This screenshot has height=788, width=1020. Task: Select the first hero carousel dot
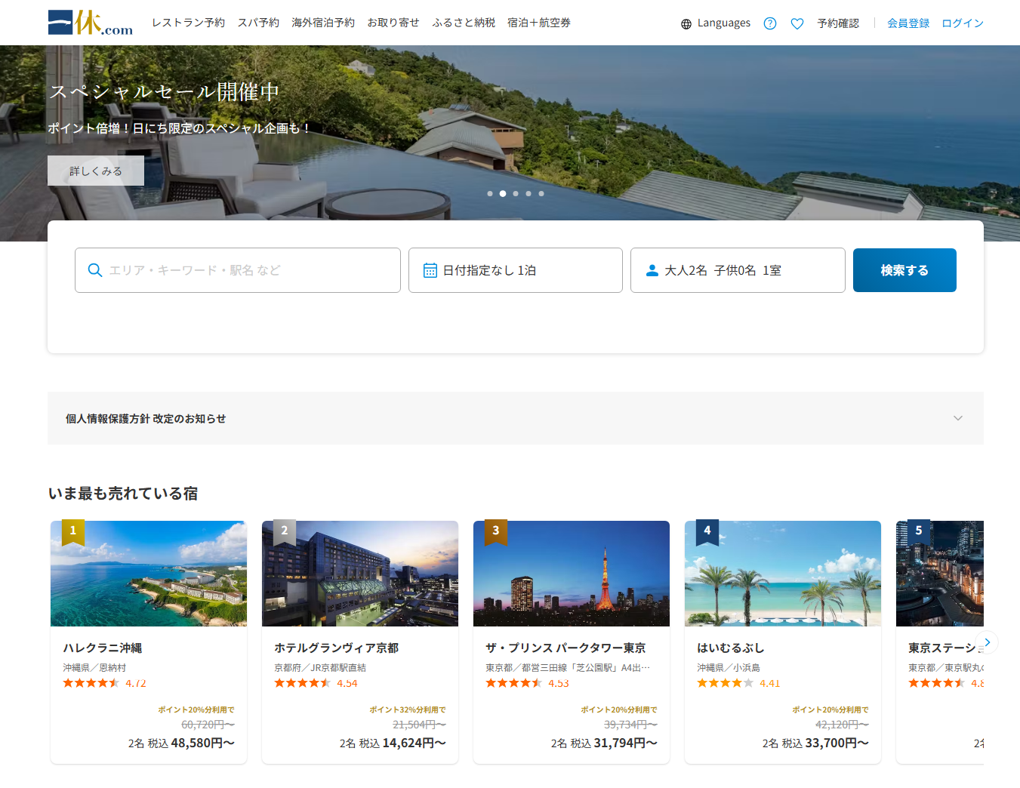(490, 194)
